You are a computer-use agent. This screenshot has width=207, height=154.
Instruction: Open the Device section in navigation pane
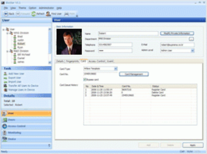point(26,139)
